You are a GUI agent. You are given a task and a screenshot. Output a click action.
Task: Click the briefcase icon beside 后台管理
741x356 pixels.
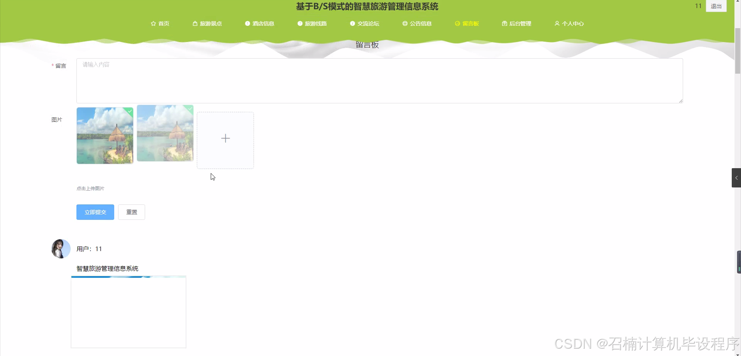coord(504,24)
